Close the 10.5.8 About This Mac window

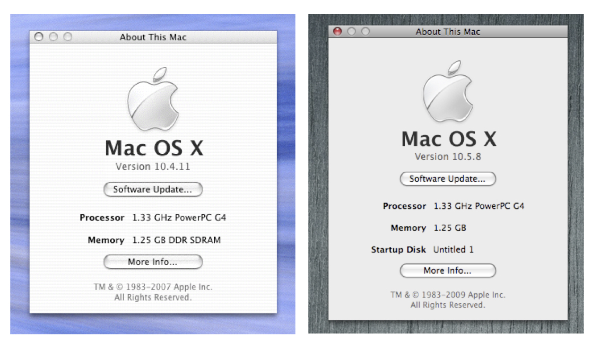pos(337,31)
